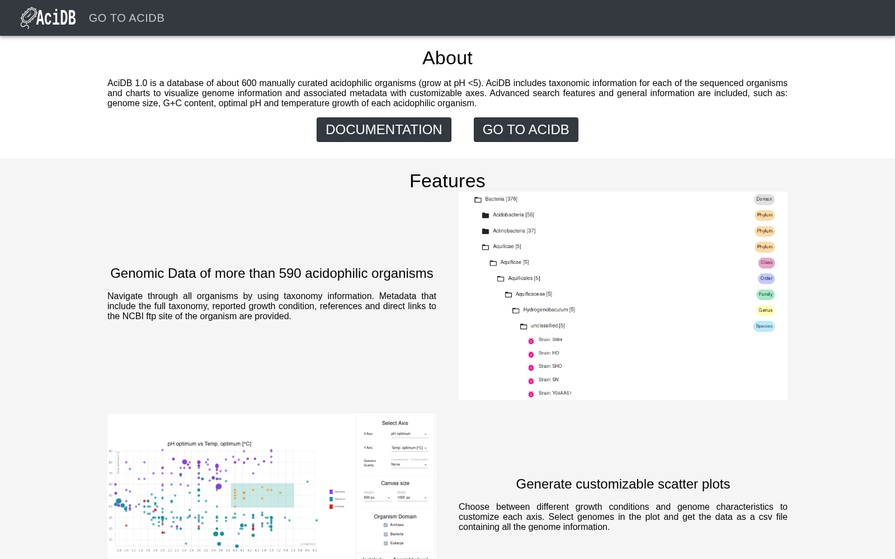Click the Phylum badge on the Actinobacteria row
This screenshot has width=895, height=559.
[x=765, y=231]
